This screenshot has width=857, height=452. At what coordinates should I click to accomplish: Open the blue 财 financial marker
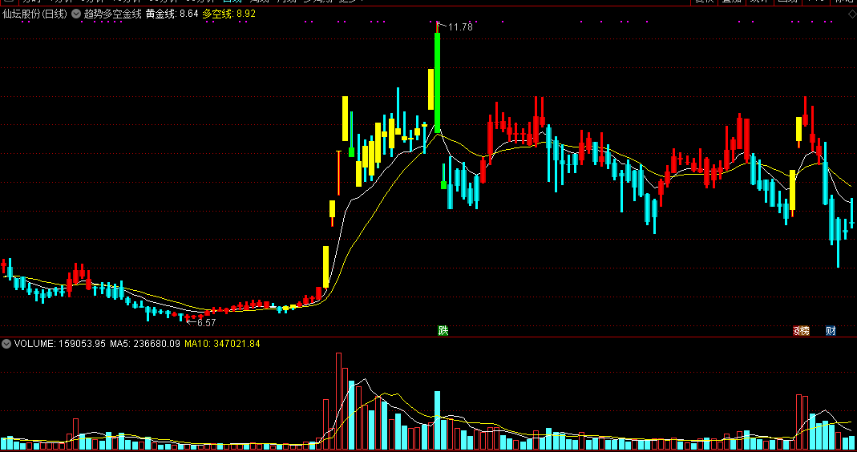[831, 330]
